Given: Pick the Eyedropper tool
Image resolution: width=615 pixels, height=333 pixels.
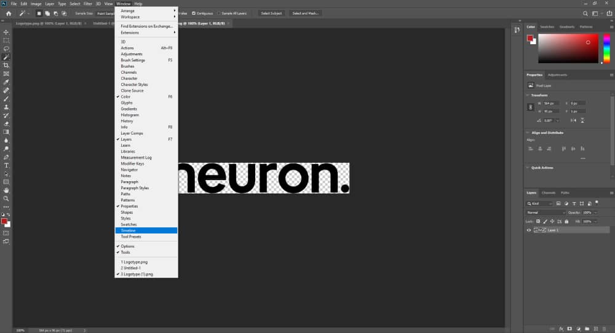Looking at the screenshot, I should [x=6, y=82].
